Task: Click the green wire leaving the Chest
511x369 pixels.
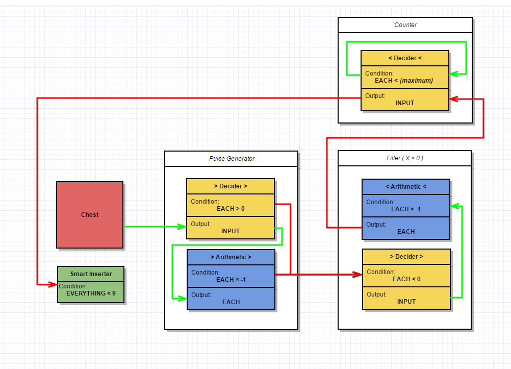Action: 153,226
